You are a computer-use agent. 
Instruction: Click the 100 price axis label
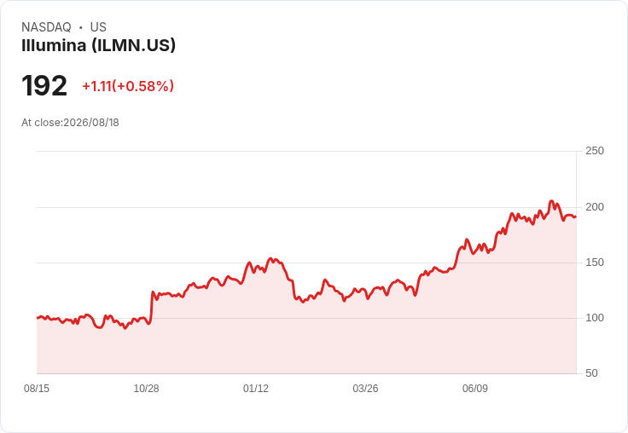[x=595, y=318]
